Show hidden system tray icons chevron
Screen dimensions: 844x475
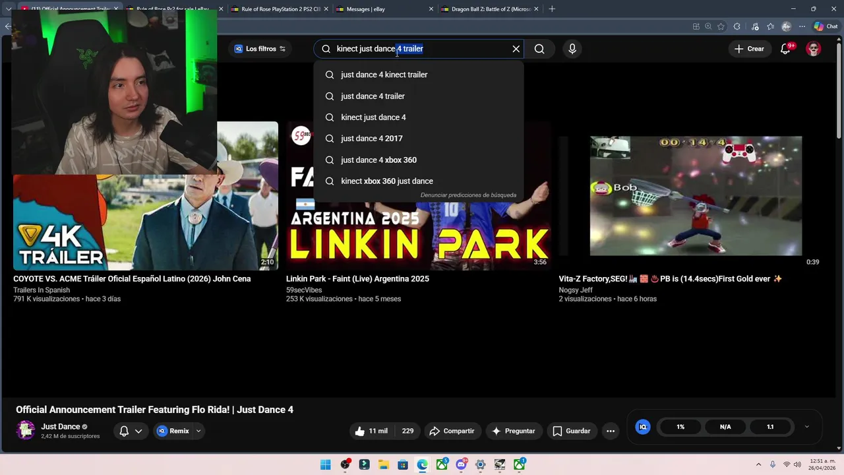click(758, 464)
